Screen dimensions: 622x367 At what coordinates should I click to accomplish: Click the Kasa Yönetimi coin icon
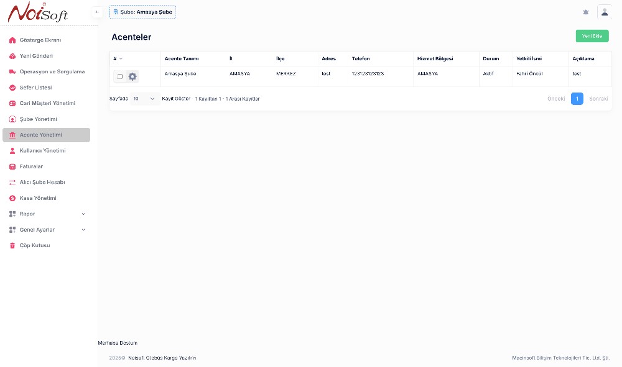[12, 199]
